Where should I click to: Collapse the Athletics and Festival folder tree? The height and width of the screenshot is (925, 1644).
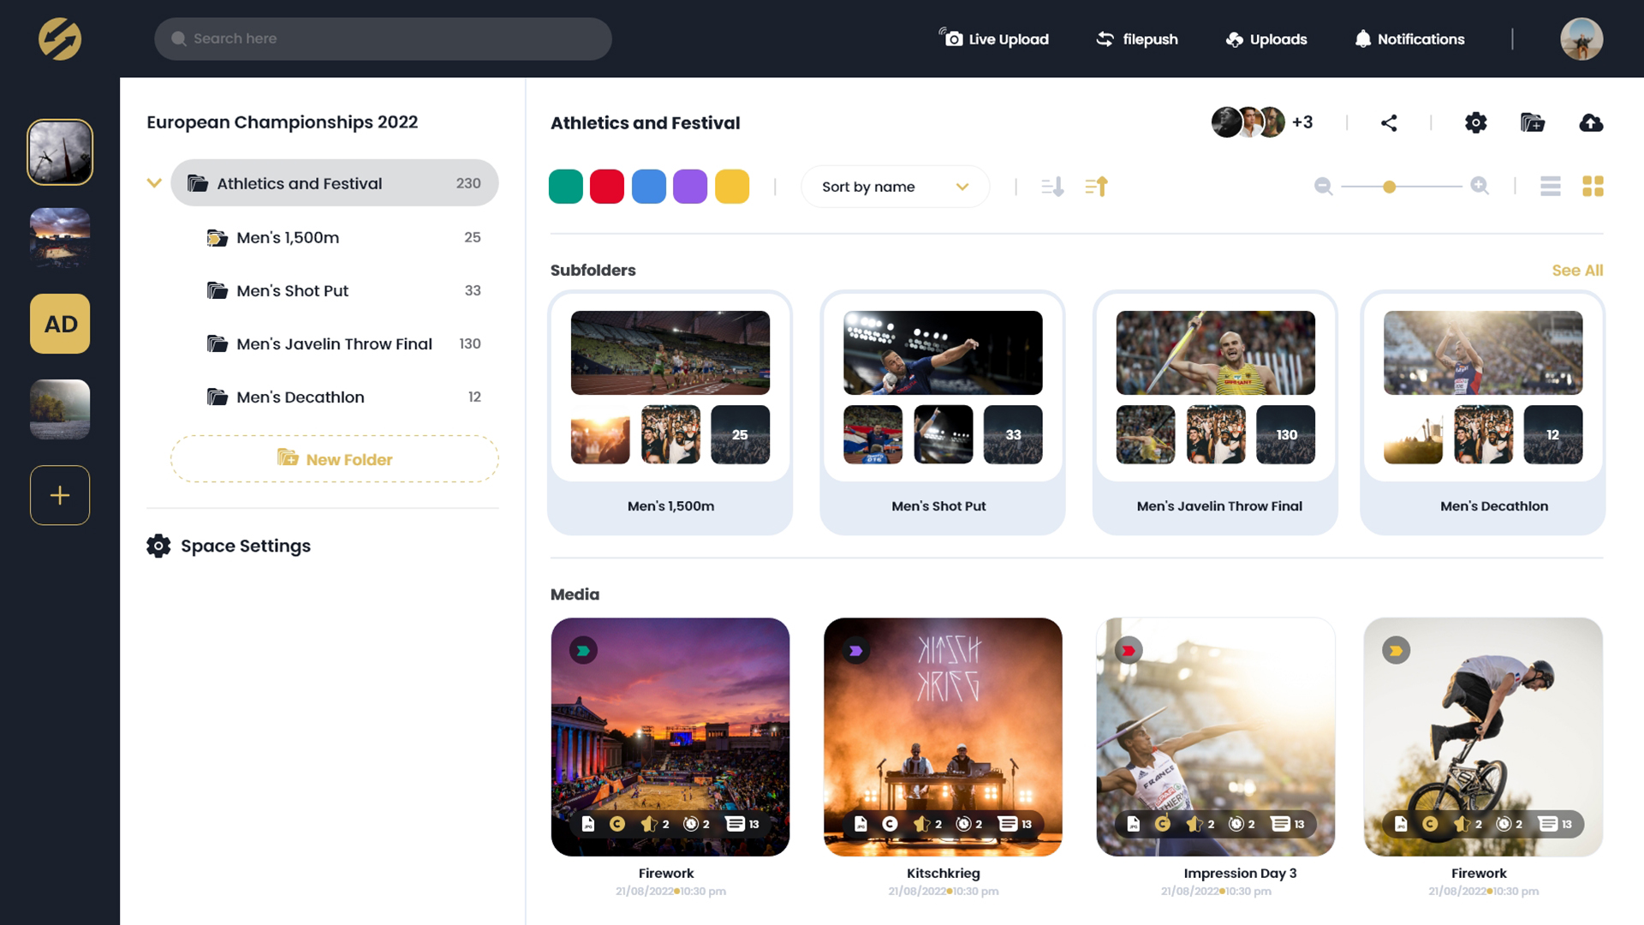[154, 183]
